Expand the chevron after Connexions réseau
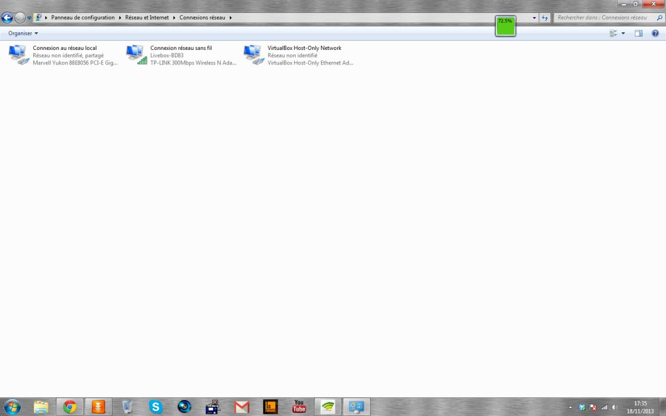Image resolution: width=666 pixels, height=416 pixels. click(230, 18)
